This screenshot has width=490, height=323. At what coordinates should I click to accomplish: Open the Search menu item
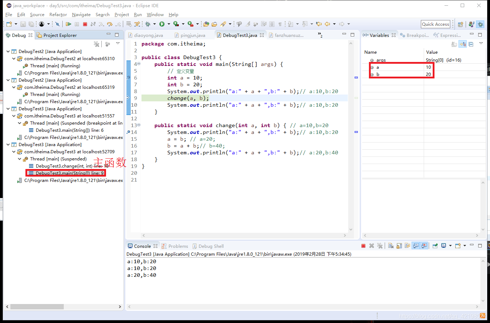[x=103, y=15]
